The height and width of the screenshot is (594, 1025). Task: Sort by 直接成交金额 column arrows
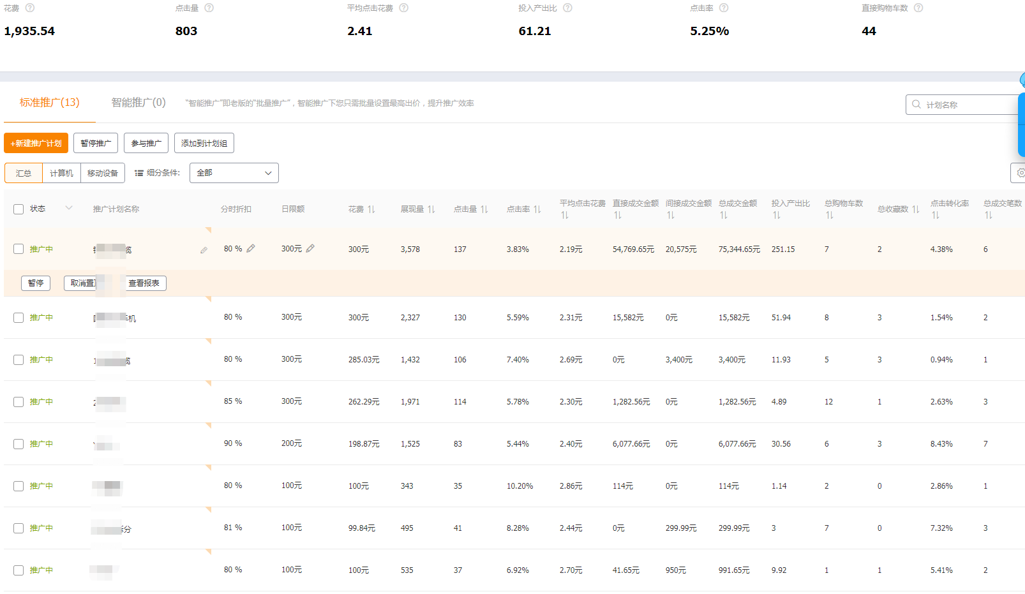coord(618,216)
